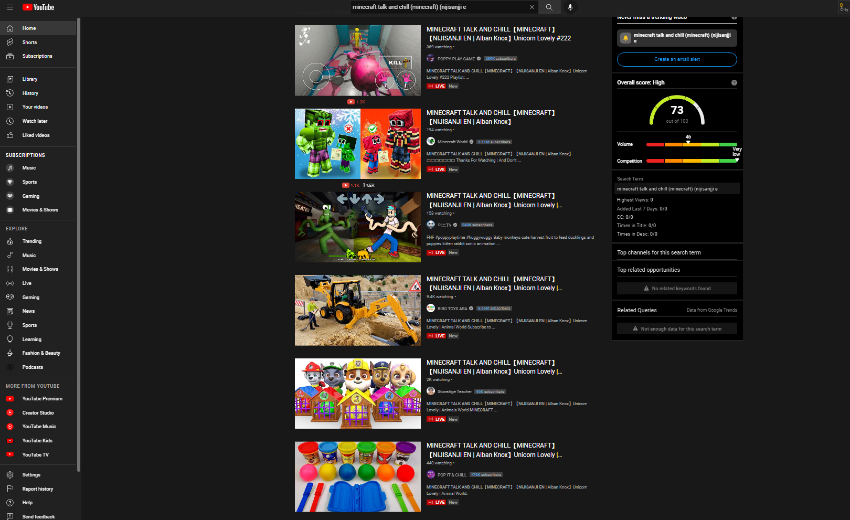Open YouTube Kids link

pyautogui.click(x=38, y=441)
